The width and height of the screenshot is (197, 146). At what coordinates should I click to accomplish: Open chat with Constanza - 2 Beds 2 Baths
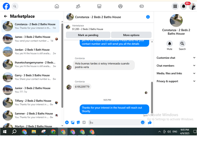[x=30, y=26]
